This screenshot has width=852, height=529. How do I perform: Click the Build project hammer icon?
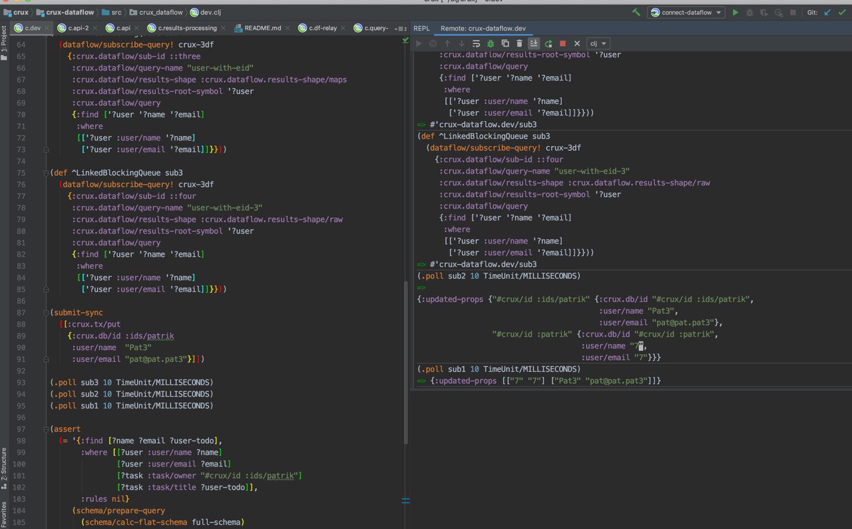[x=636, y=12]
